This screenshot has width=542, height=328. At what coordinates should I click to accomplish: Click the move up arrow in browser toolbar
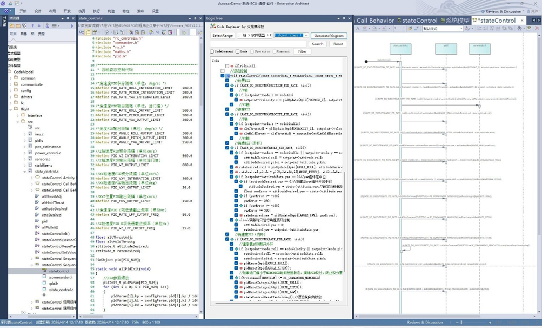(x=32, y=25)
